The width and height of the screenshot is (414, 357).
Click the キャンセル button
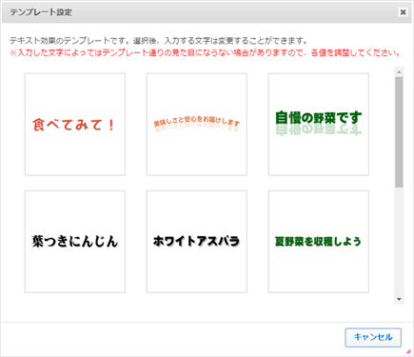click(373, 337)
